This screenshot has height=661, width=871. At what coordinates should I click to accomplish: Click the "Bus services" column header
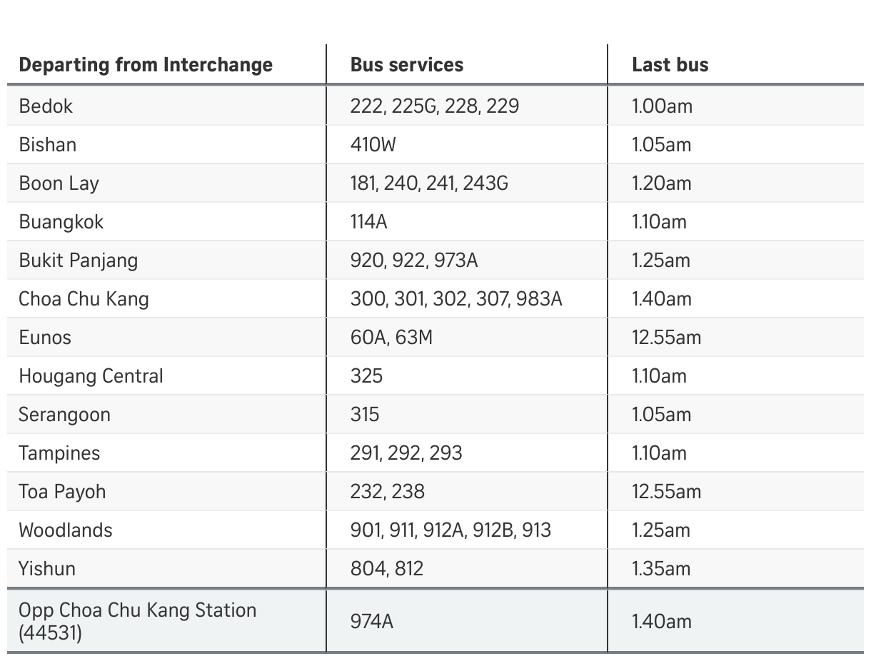pos(407,65)
